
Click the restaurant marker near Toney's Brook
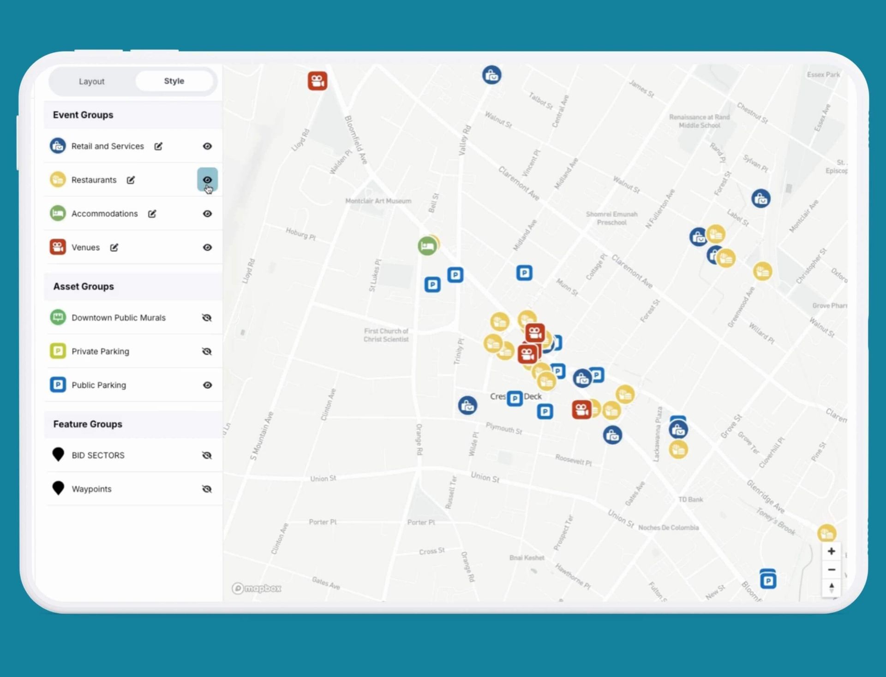pyautogui.click(x=827, y=534)
